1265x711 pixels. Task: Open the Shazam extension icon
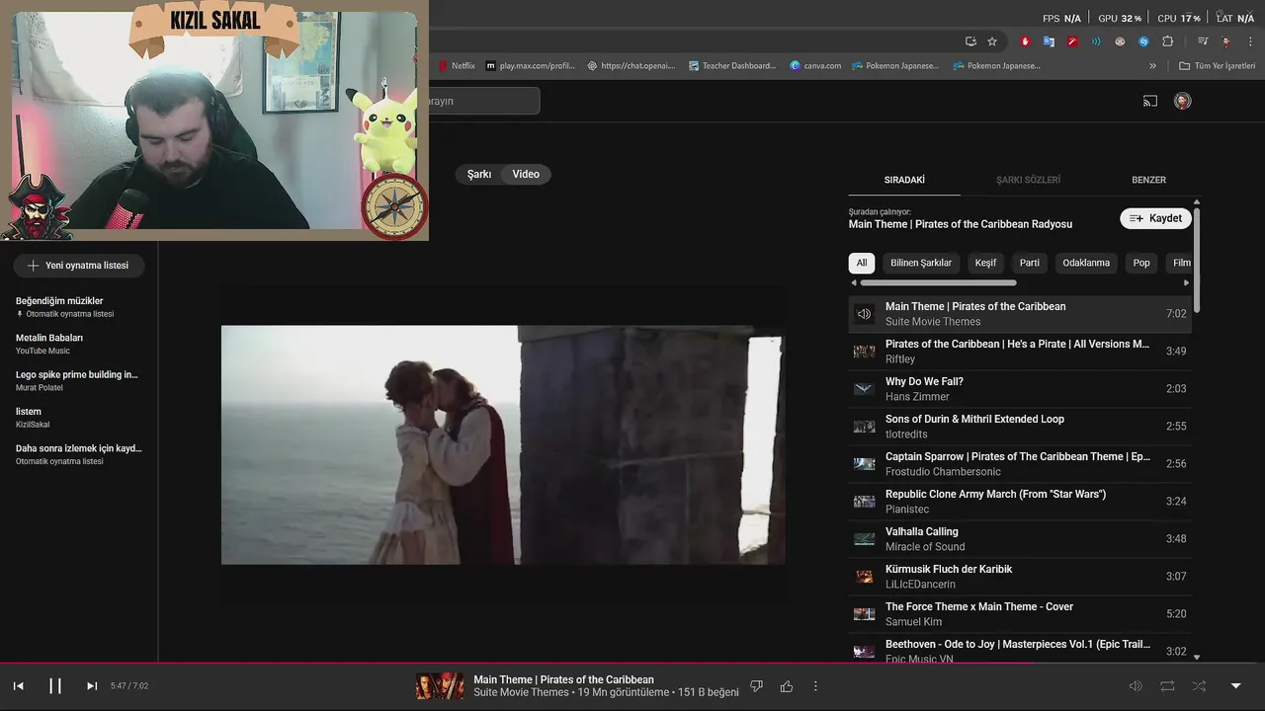point(1143,41)
